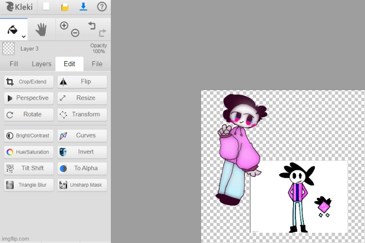Screen dimensions: 365x243
Task: Click the Layer 3 thumbnail preview
Action: pos(8,49)
